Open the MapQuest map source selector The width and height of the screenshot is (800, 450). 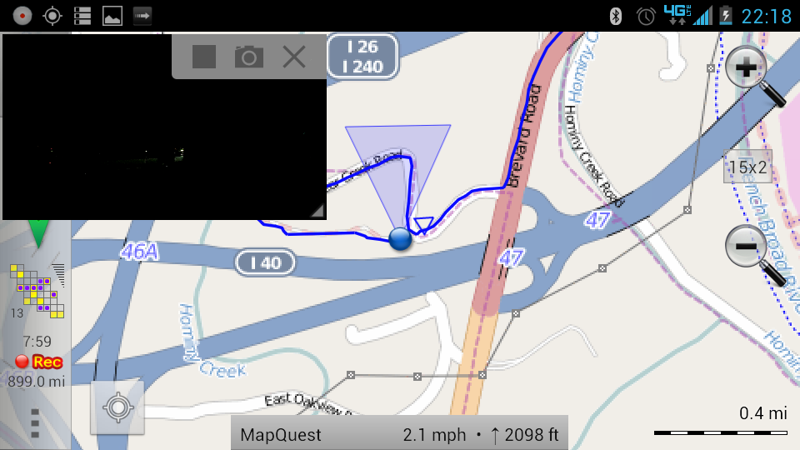coord(281,435)
